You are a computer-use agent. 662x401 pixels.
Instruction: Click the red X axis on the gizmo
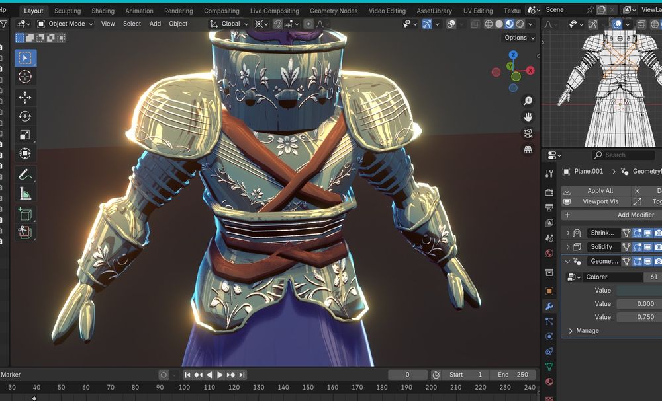(530, 70)
